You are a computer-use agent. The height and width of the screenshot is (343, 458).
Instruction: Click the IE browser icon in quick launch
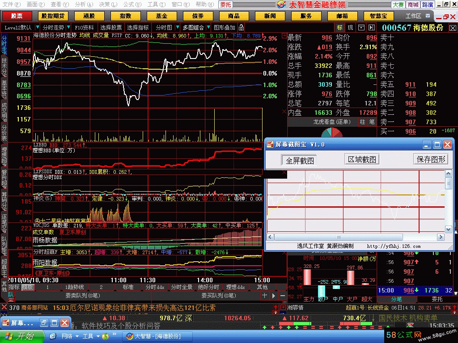pyautogui.click(x=53, y=336)
